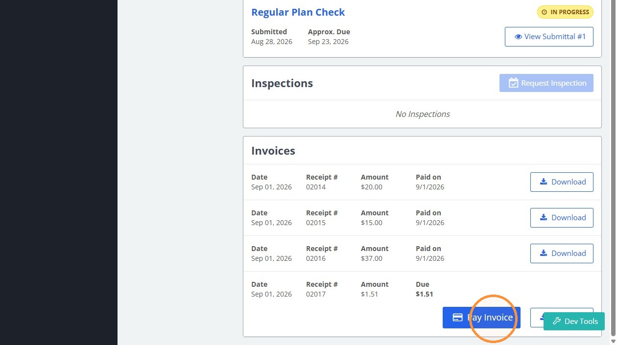Click the download arrow icon for receipt 02014
The width and height of the screenshot is (617, 345).
pyautogui.click(x=543, y=182)
